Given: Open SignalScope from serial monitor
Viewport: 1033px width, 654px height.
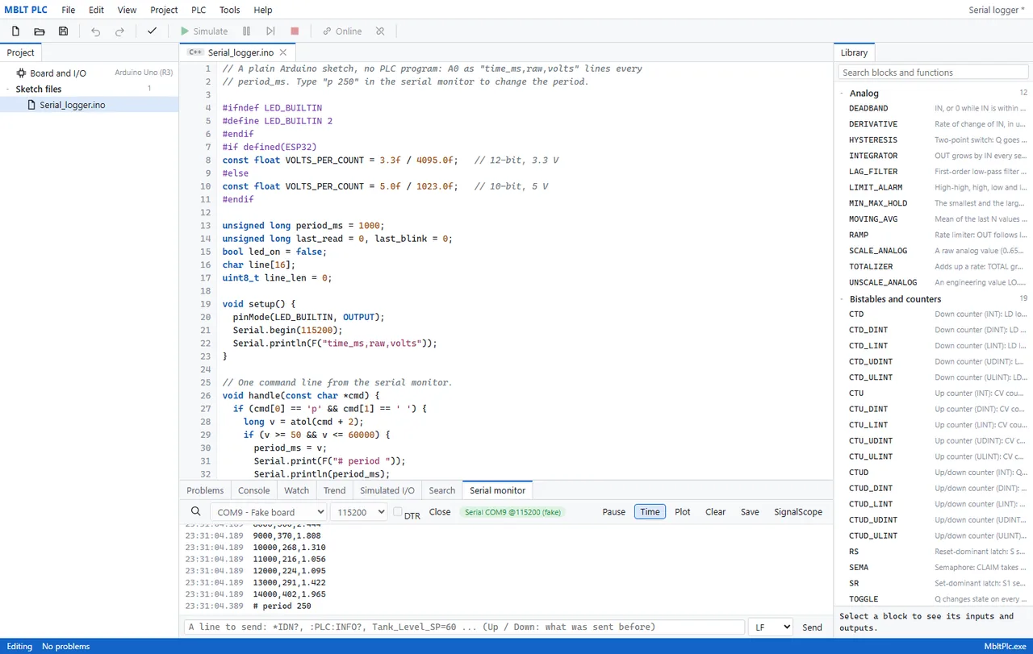Looking at the screenshot, I should pos(798,511).
